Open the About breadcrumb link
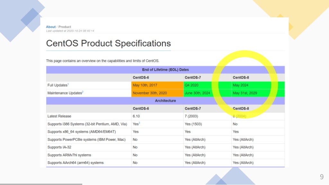This screenshot has height=185, width=329. [x=51, y=27]
